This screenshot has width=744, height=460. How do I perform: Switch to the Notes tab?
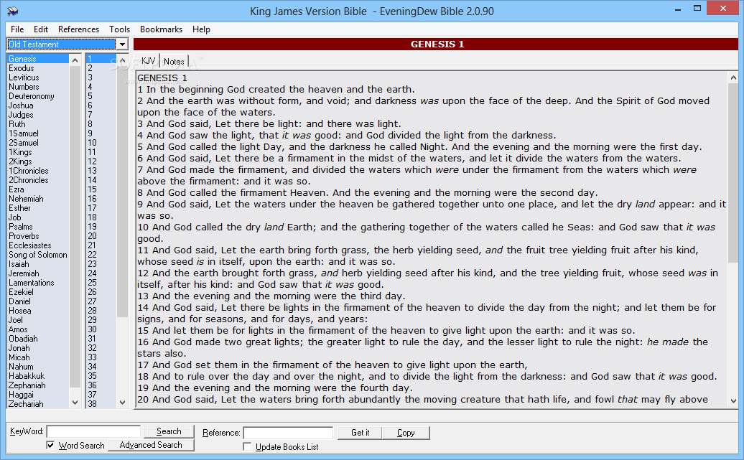[x=174, y=62]
